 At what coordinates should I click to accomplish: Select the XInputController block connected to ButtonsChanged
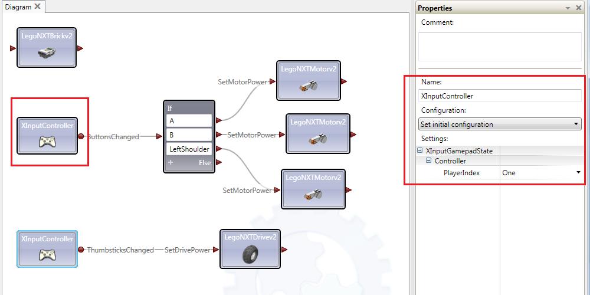tap(47, 136)
